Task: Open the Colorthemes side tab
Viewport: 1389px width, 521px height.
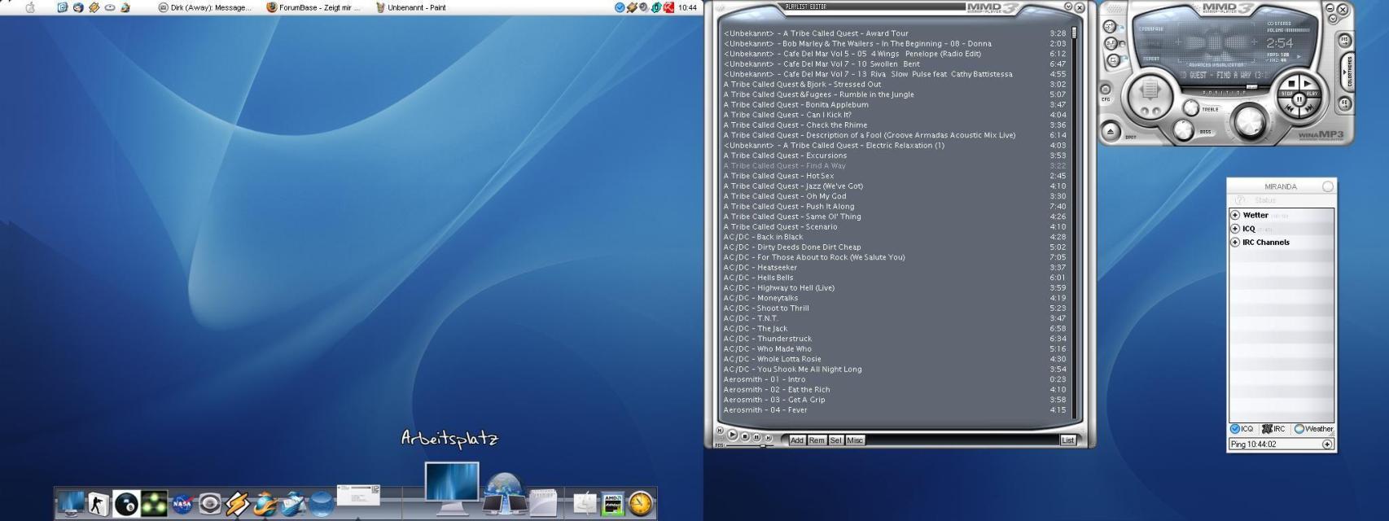Action: 1348,72
